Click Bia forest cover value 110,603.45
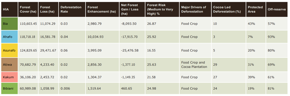 tap(28, 24)
